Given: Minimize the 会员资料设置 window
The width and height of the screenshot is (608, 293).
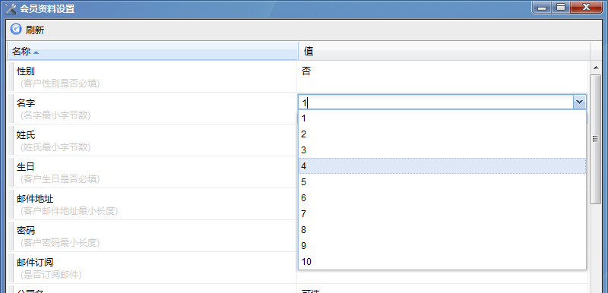Looking at the screenshot, I should pyautogui.click(x=542, y=7).
